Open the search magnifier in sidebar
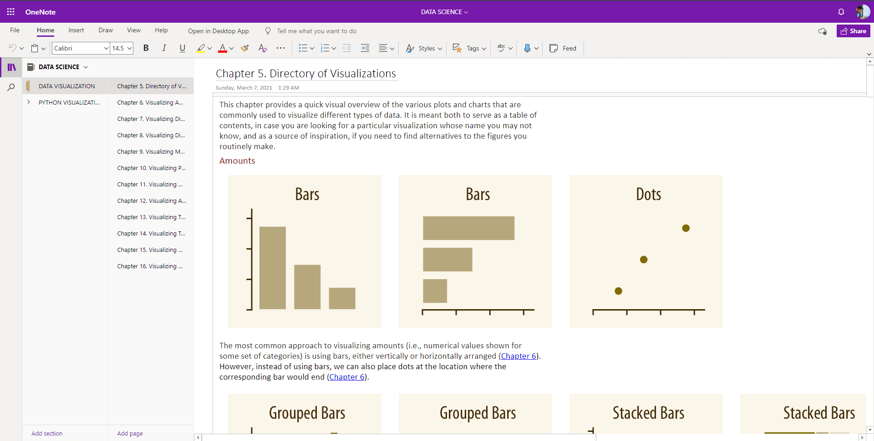 11,87
